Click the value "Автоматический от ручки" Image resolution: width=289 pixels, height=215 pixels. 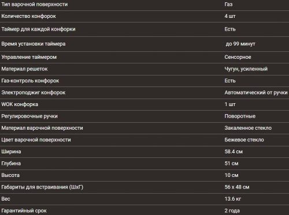256,93
